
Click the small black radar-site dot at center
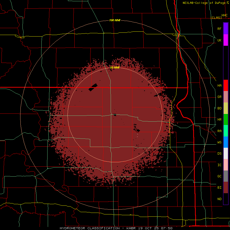115,115
